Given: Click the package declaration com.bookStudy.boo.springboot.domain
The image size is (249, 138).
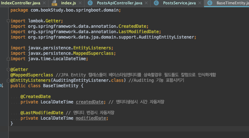Looking at the screenshot, I should coord(75,10).
